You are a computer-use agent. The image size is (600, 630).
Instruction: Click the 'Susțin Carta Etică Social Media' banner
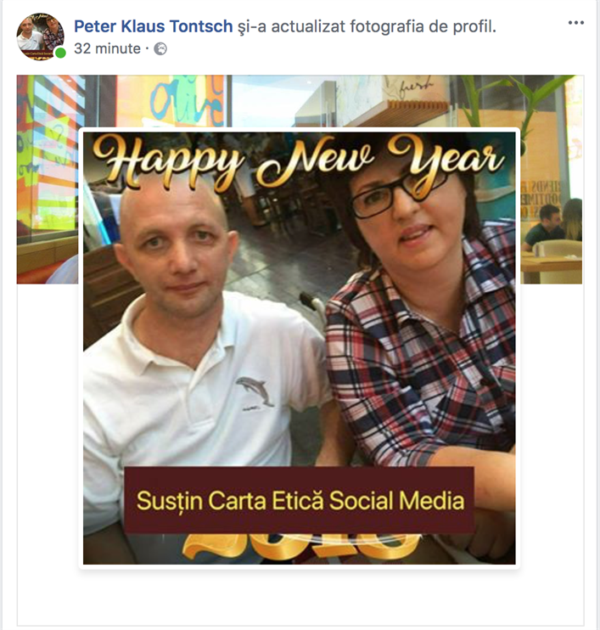(300, 500)
